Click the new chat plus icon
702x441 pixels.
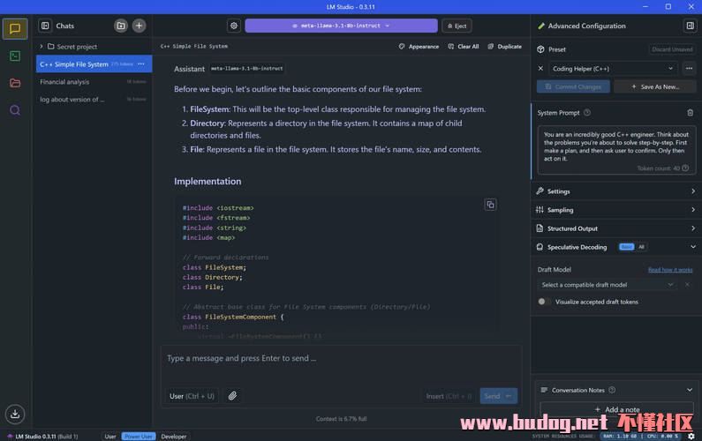139,26
